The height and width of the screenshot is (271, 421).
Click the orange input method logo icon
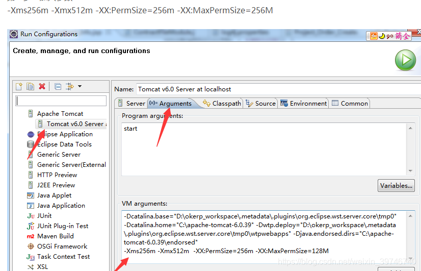[x=374, y=36]
